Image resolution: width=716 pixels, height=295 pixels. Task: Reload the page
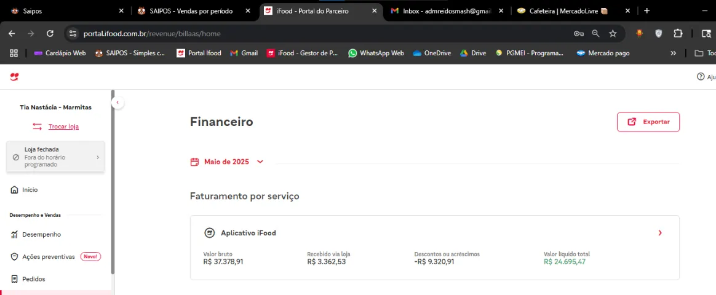point(50,33)
